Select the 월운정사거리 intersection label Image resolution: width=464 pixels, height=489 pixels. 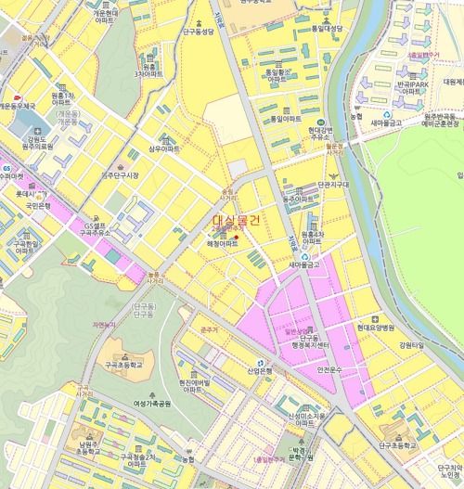(x=335, y=149)
